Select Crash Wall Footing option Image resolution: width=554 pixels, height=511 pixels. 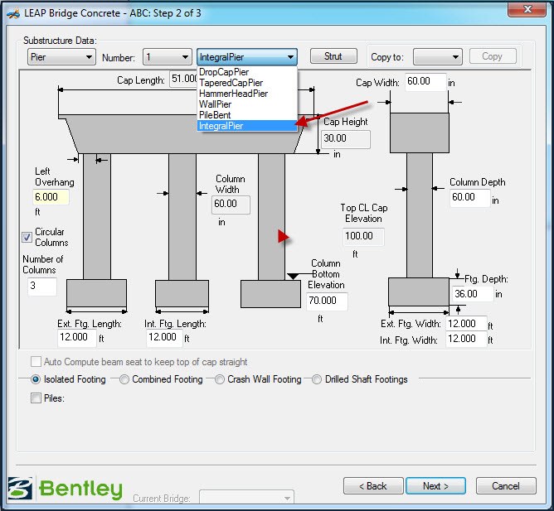click(220, 379)
